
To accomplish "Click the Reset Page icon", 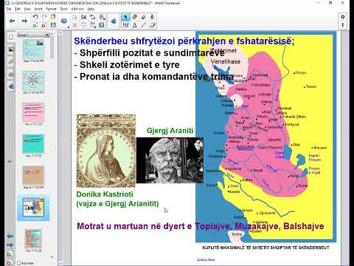I will 92,17.
